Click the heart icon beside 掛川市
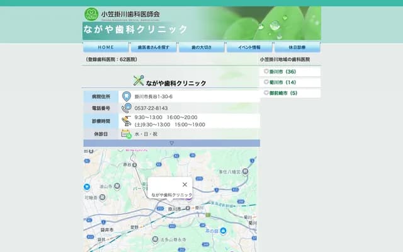The height and width of the screenshot is (252, 403). [x=266, y=71]
